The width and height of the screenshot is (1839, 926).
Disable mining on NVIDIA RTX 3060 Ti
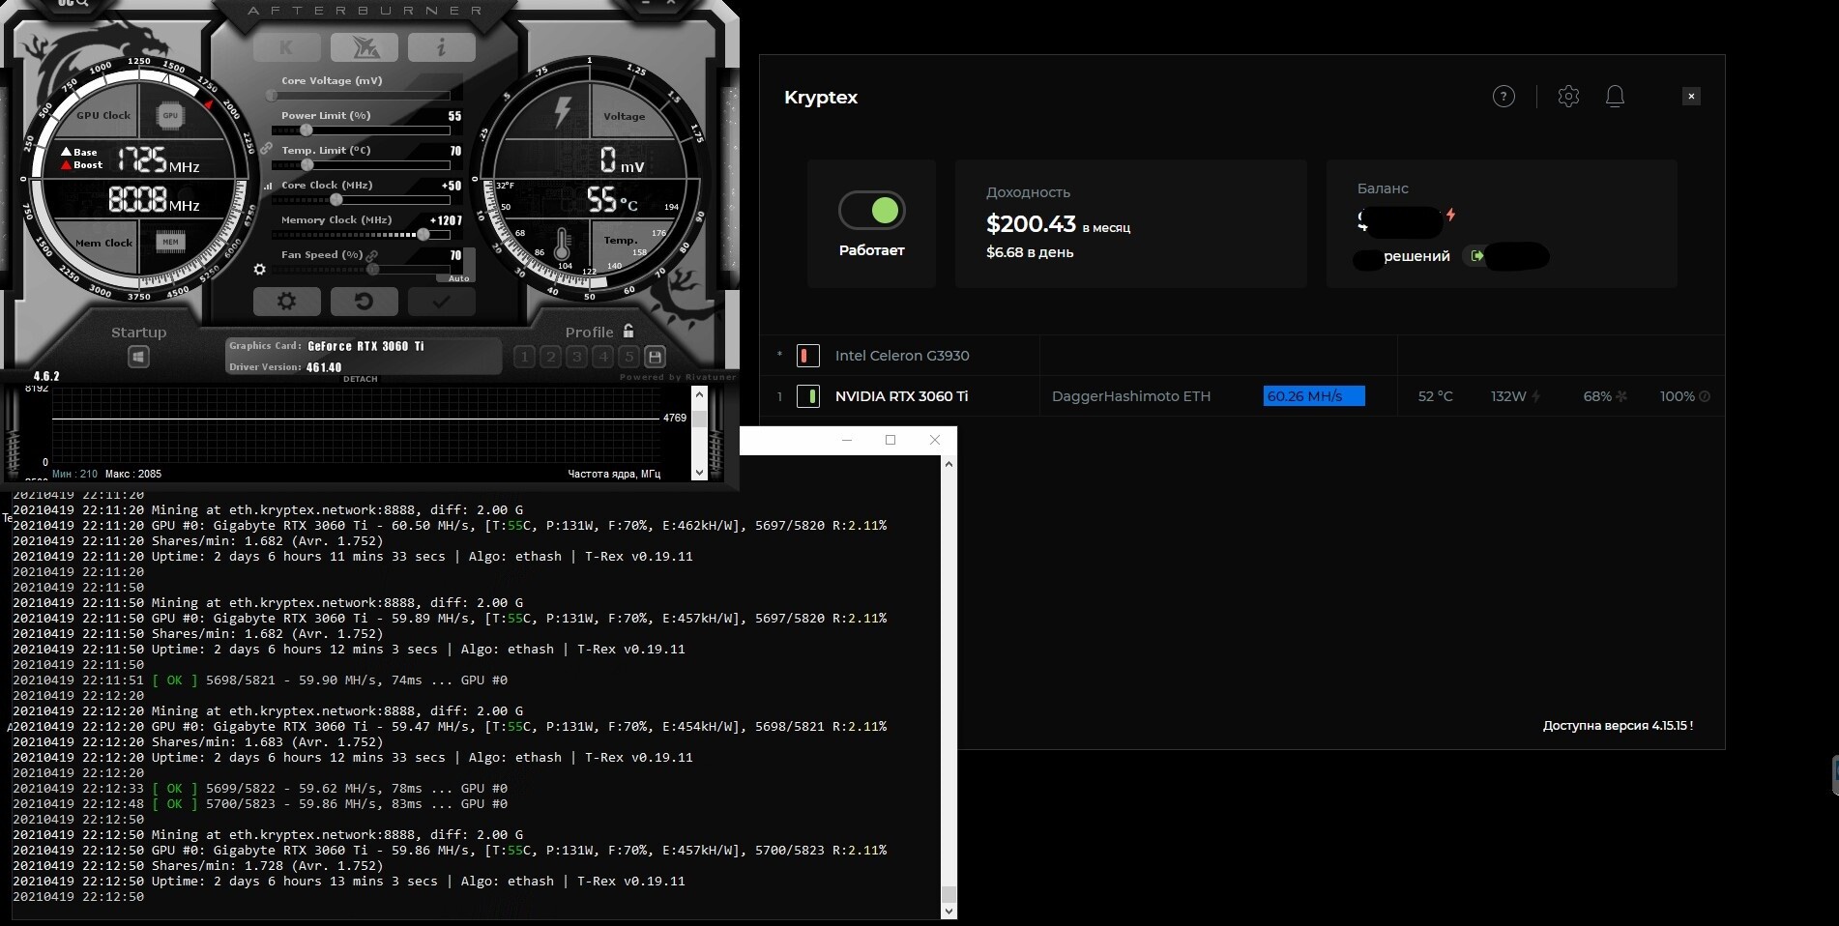[x=808, y=396]
